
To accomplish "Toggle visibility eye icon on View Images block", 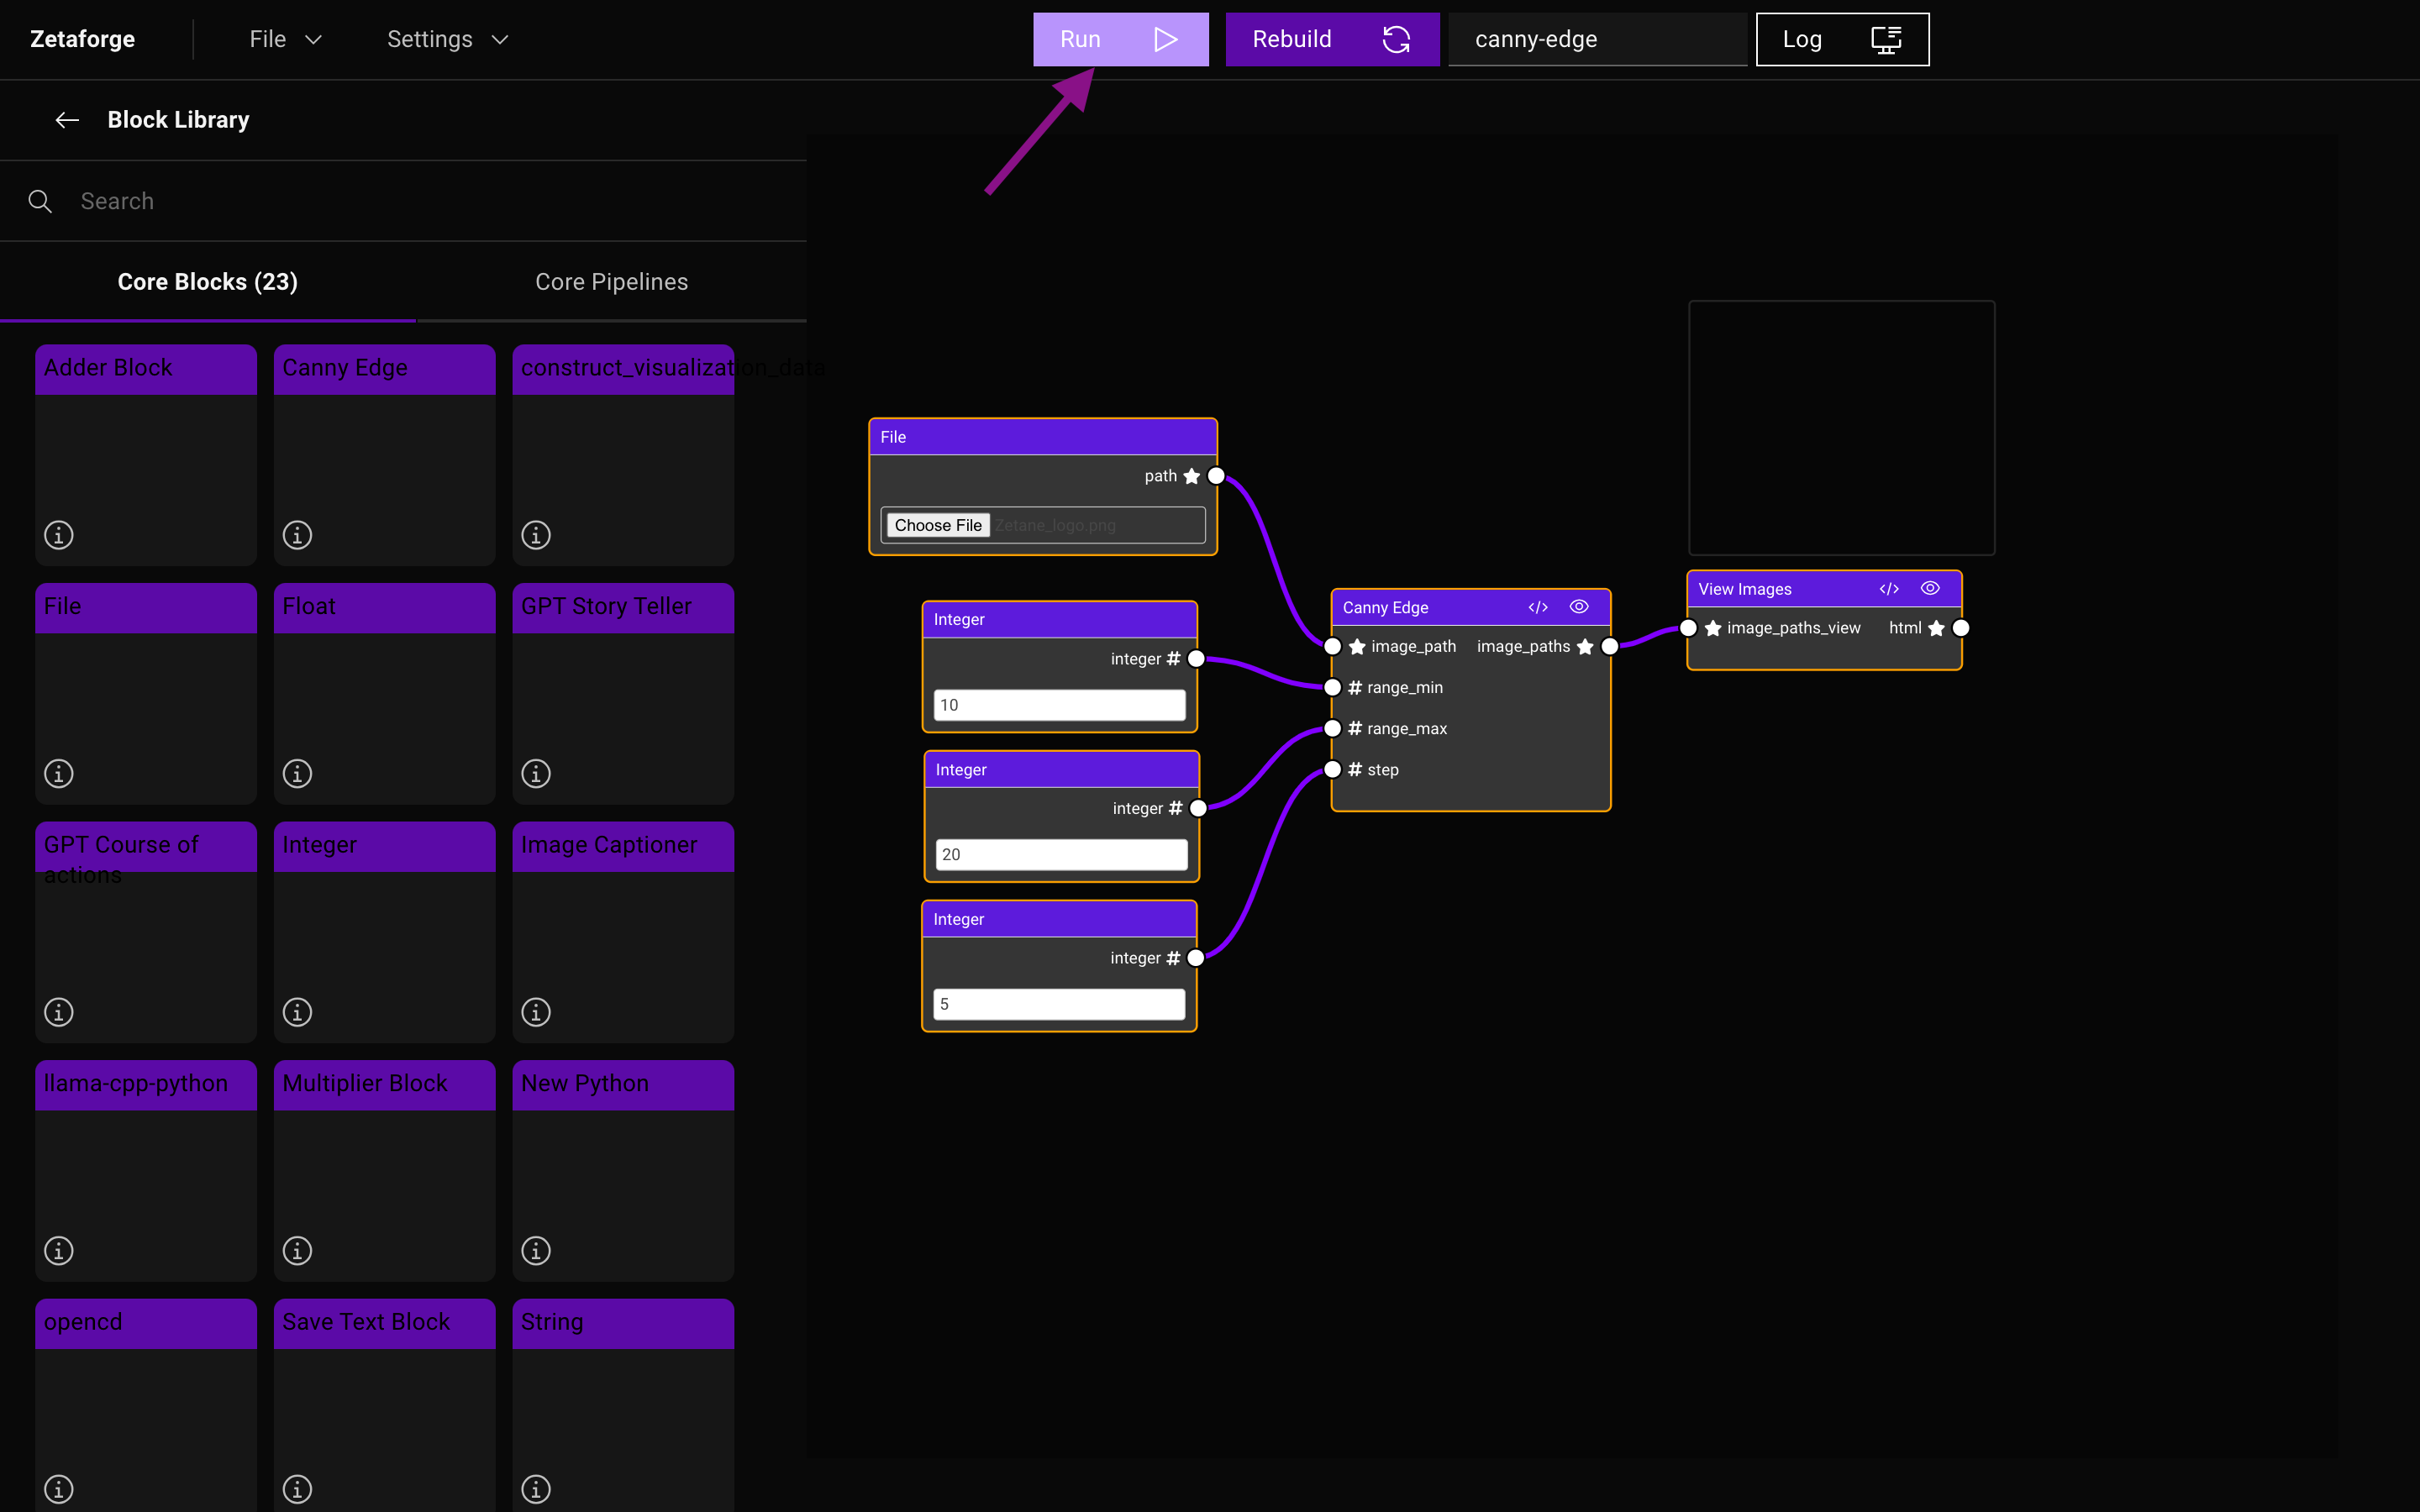I will coord(1930,589).
